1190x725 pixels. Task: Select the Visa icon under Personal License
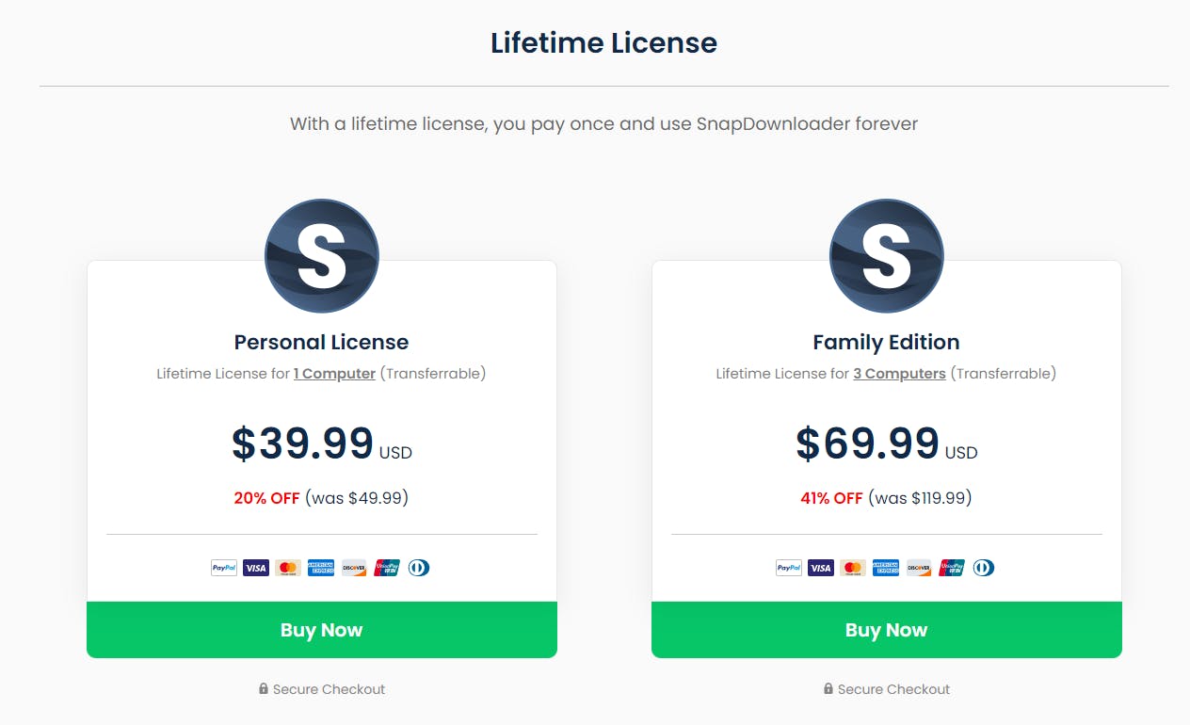click(256, 568)
